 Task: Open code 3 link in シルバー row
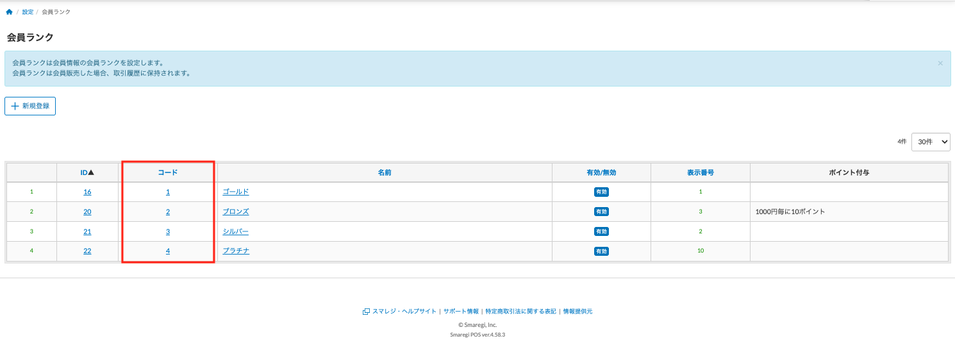click(168, 231)
